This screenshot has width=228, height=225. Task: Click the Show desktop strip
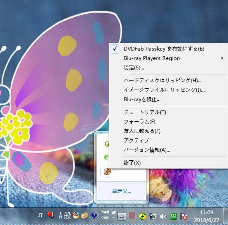pyautogui.click(x=225, y=216)
